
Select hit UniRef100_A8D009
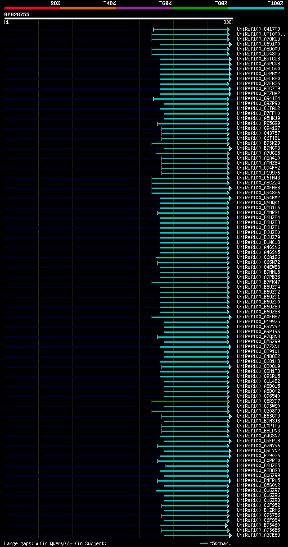258,49
